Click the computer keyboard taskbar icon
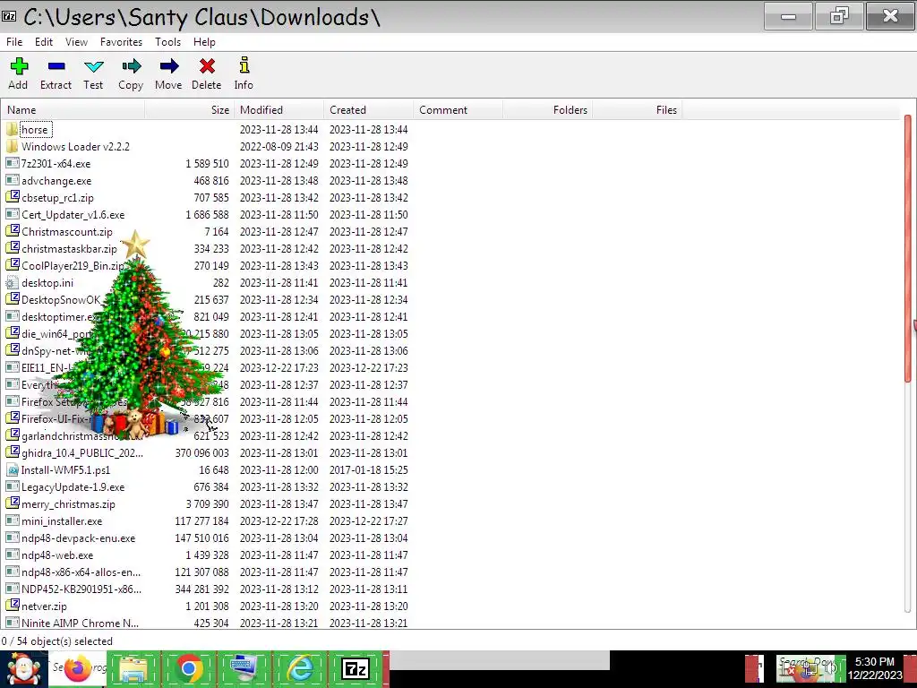 pyautogui.click(x=244, y=669)
